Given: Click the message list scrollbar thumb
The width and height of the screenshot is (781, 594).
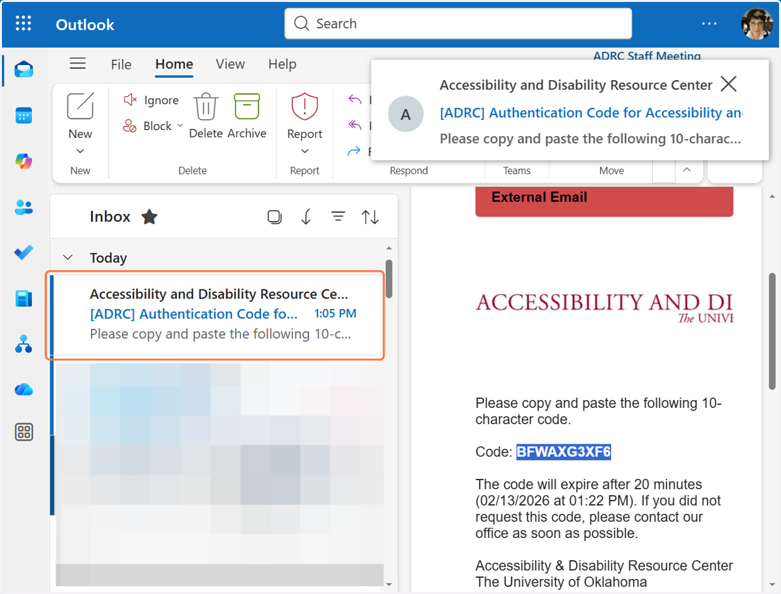Looking at the screenshot, I should [389, 279].
